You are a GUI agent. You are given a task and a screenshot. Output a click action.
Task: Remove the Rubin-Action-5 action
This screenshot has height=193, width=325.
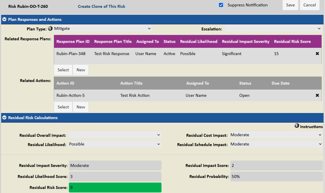(x=317, y=95)
